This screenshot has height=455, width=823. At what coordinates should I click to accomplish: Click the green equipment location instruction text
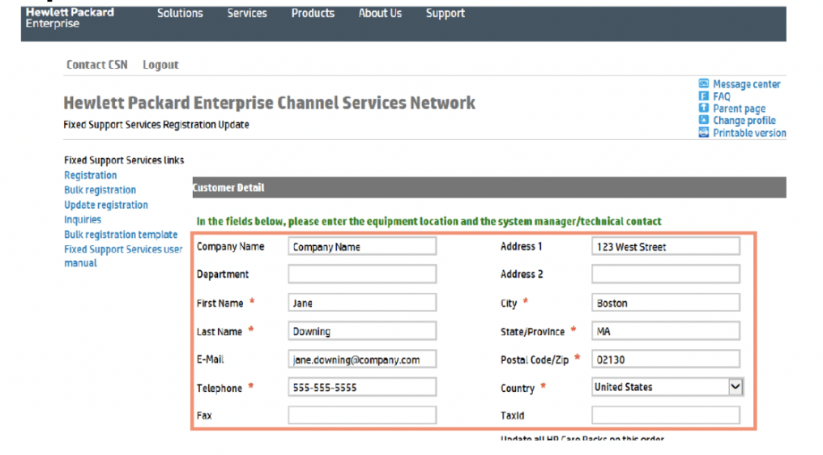tap(429, 222)
